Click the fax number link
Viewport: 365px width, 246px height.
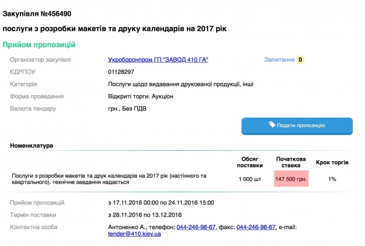click(x=256, y=227)
